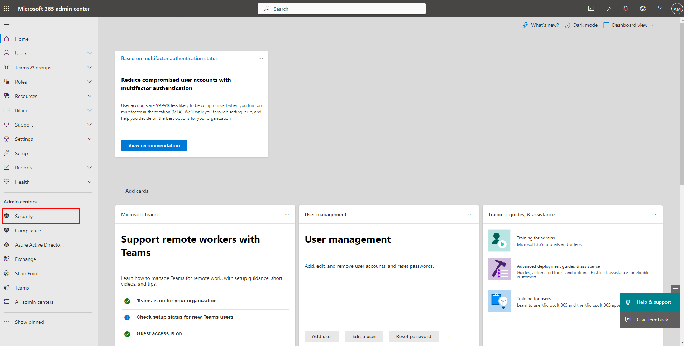Expand the Support menu chevron
Viewport: 684px width, 346px height.
(90, 125)
